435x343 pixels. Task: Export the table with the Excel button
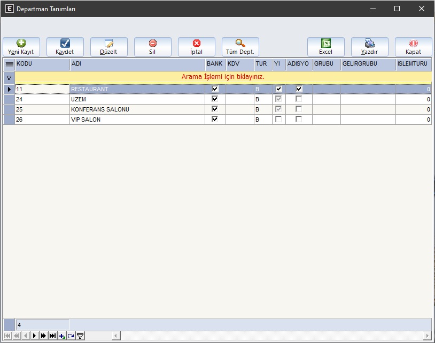326,47
